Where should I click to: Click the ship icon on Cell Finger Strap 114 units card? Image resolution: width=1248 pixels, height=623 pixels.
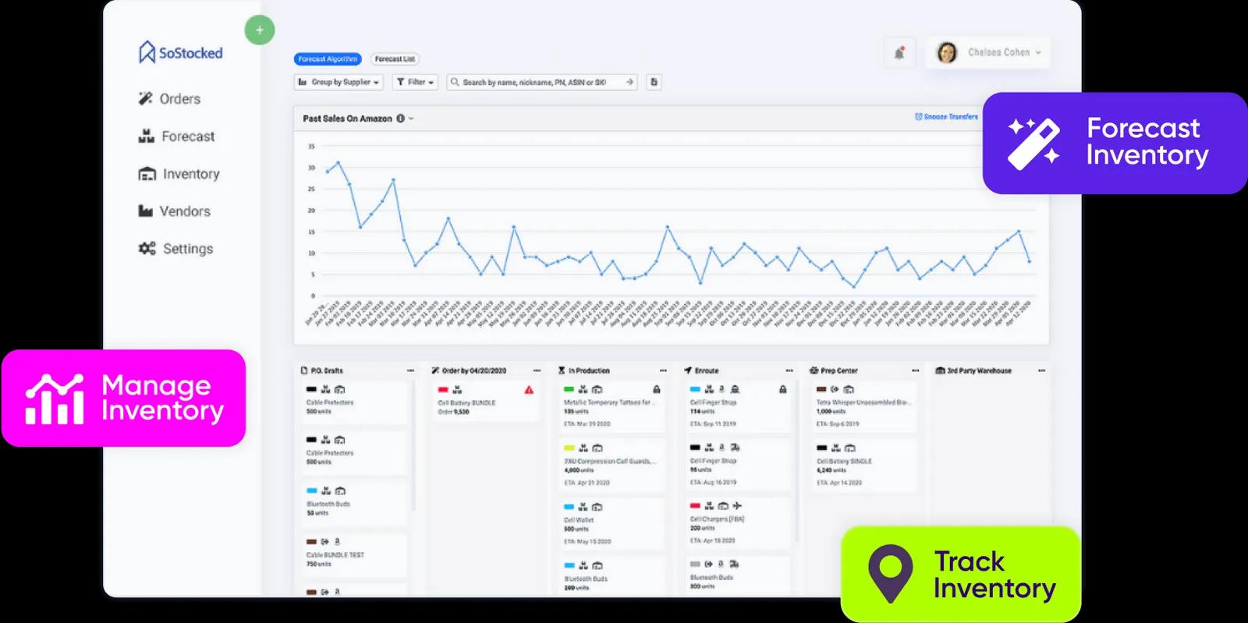pos(735,389)
